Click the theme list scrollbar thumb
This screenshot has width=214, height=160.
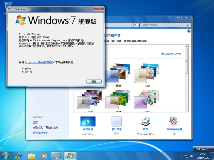(x=187, y=61)
